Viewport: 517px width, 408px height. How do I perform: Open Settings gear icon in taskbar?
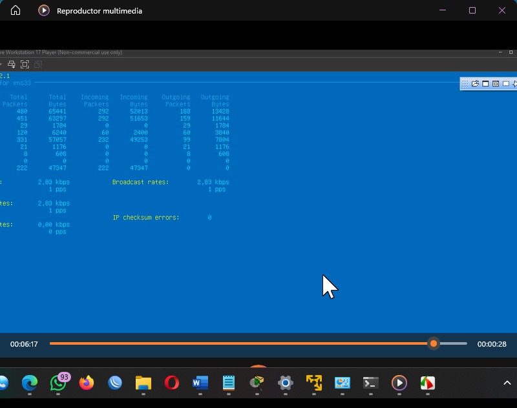coord(285,383)
